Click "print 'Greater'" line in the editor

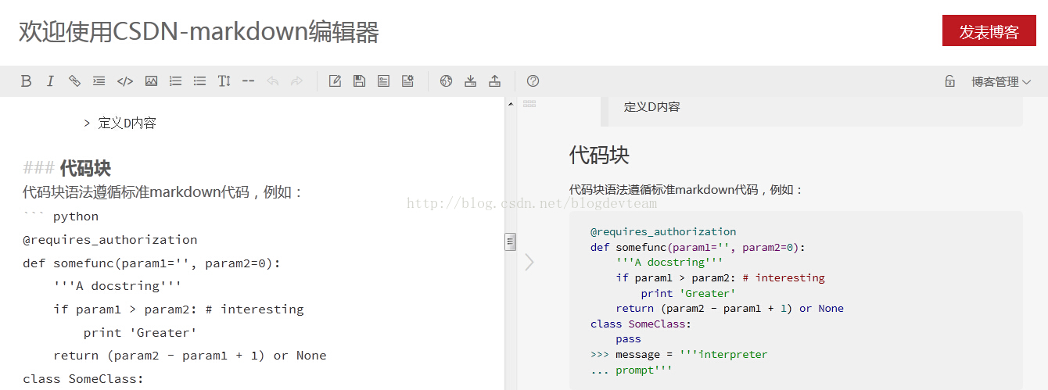pyautogui.click(x=140, y=333)
